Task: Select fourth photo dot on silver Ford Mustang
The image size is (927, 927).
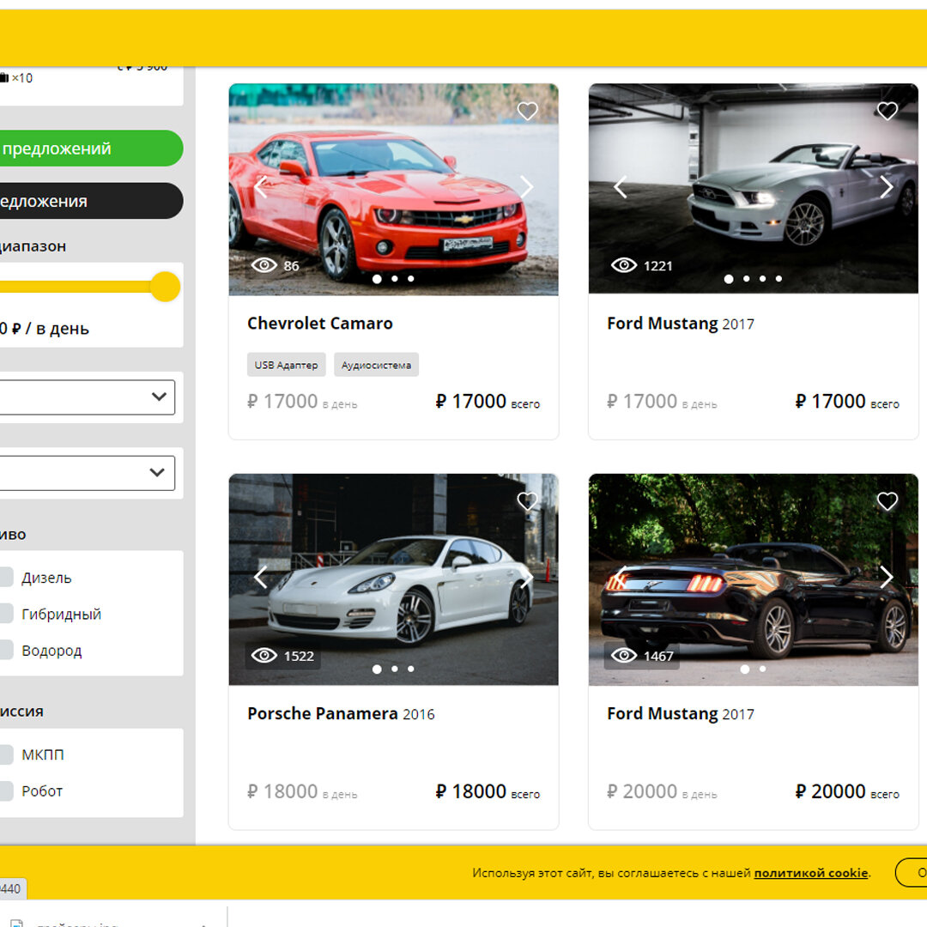Action: (x=779, y=278)
